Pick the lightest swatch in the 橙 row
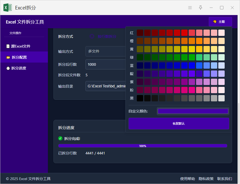Viewport: 240px width, 184px height. click(221, 41)
